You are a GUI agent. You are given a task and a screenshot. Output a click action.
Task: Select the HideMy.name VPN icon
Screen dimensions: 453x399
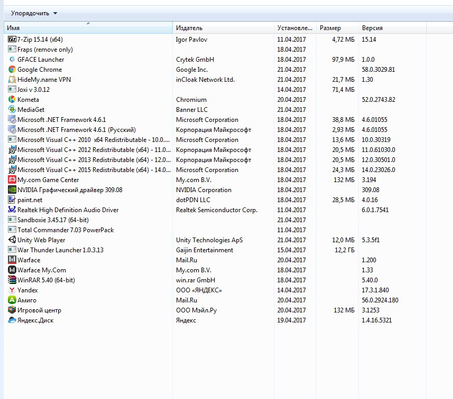pyautogui.click(x=12, y=79)
